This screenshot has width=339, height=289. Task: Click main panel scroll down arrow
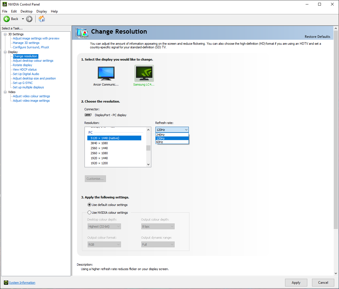336,273
